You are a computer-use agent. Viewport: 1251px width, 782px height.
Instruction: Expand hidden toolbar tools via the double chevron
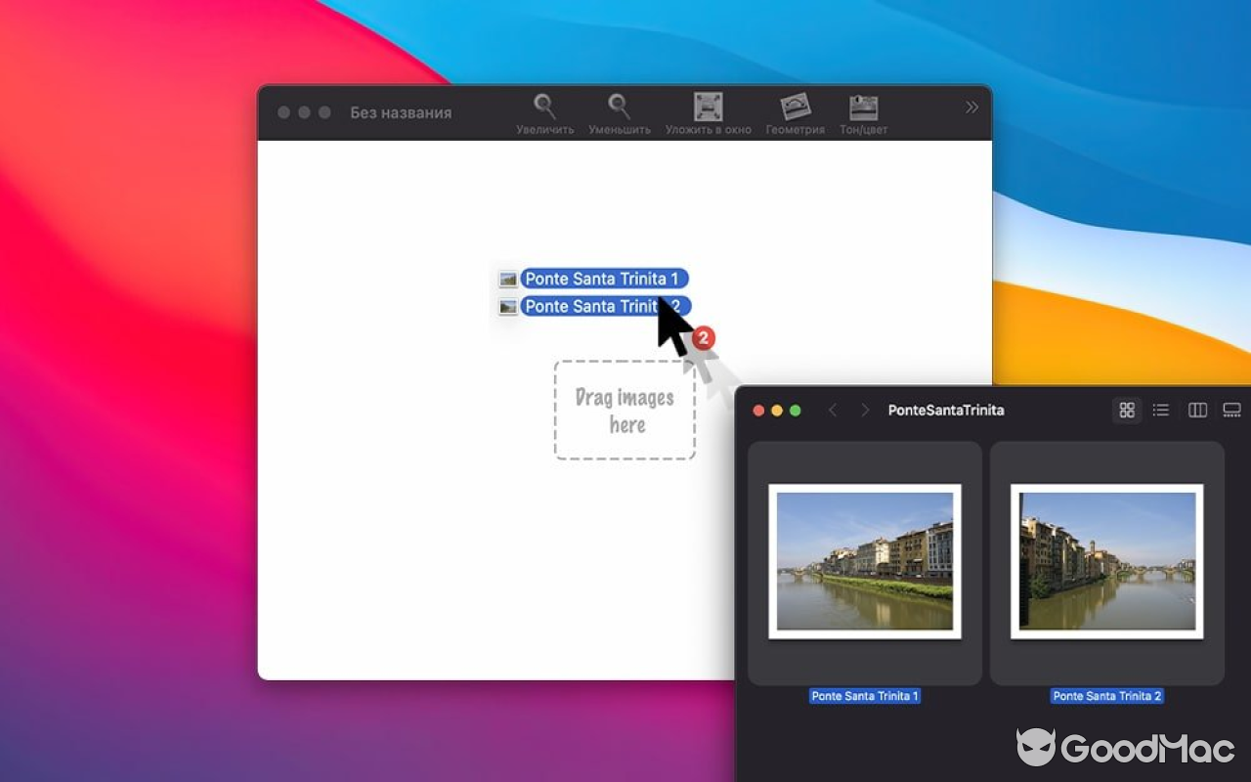click(971, 108)
